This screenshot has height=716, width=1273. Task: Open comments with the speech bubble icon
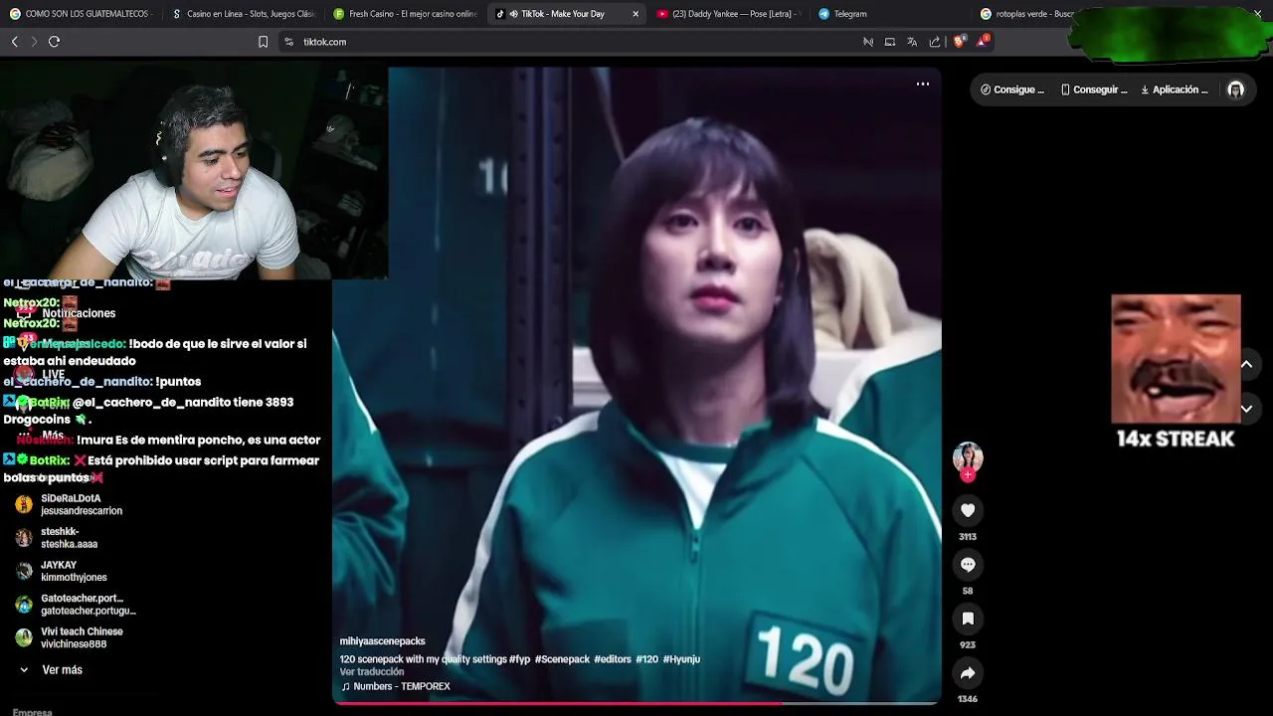968,565
